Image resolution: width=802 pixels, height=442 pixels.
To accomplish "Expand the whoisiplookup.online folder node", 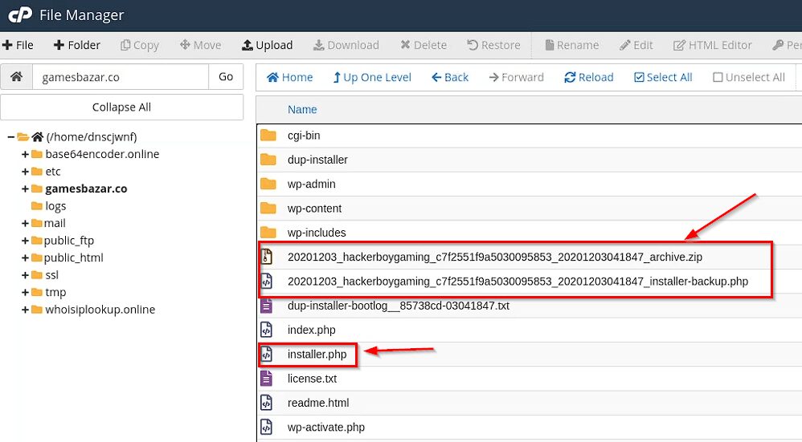I will [x=25, y=310].
